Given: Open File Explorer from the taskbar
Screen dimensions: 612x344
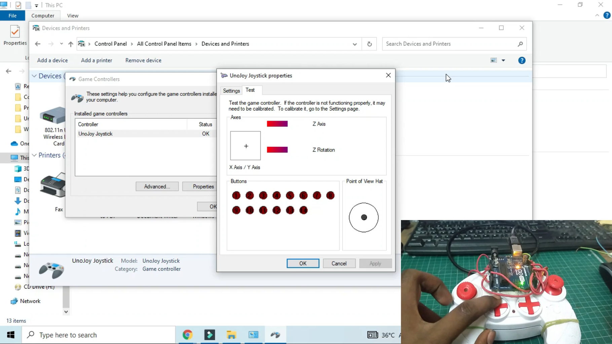Looking at the screenshot, I should tap(231, 335).
